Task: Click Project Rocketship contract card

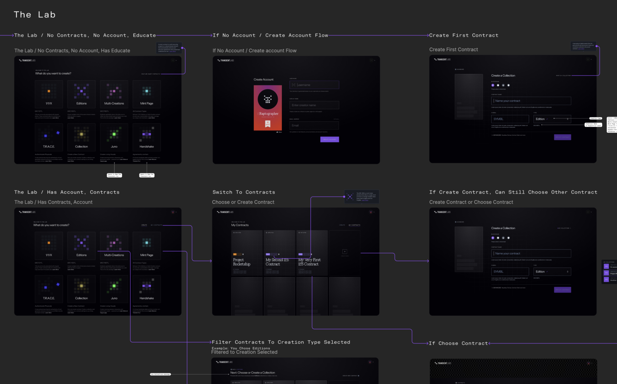Action: click(x=246, y=253)
